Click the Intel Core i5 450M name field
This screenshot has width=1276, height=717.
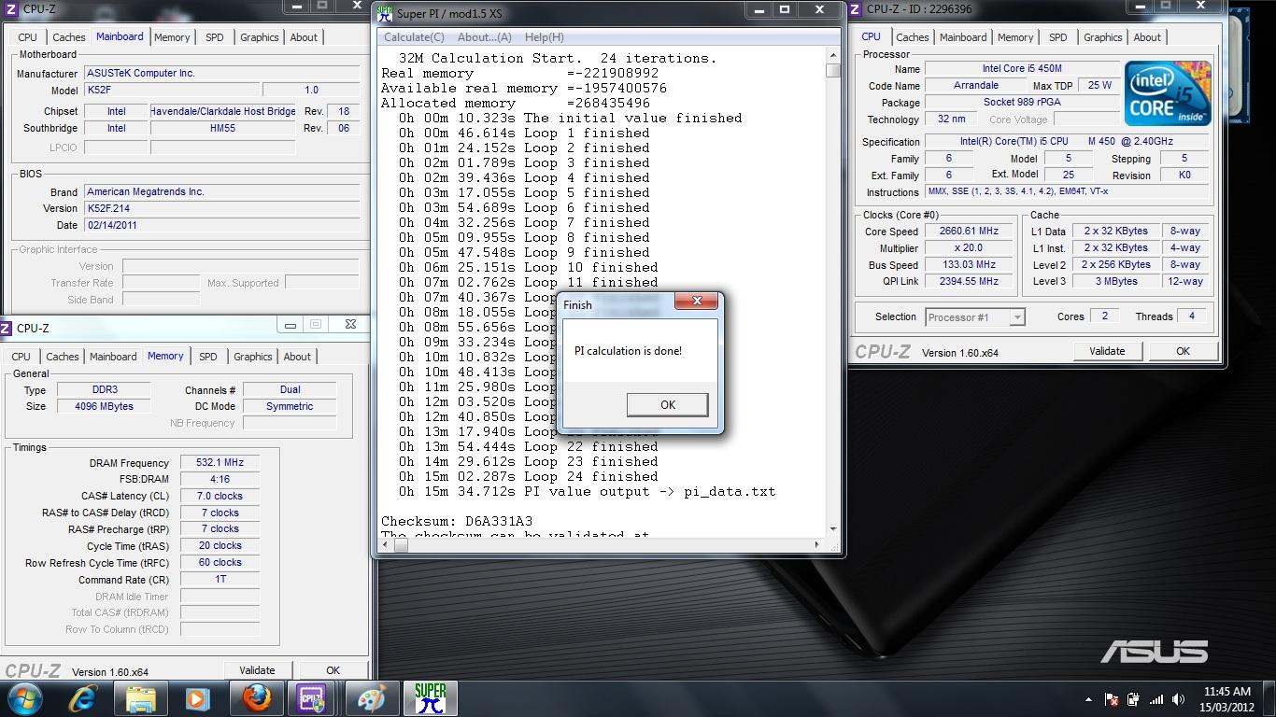1022,69
